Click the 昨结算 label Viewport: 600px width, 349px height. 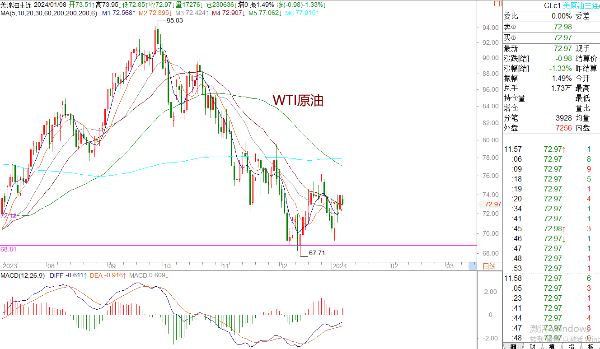point(586,69)
